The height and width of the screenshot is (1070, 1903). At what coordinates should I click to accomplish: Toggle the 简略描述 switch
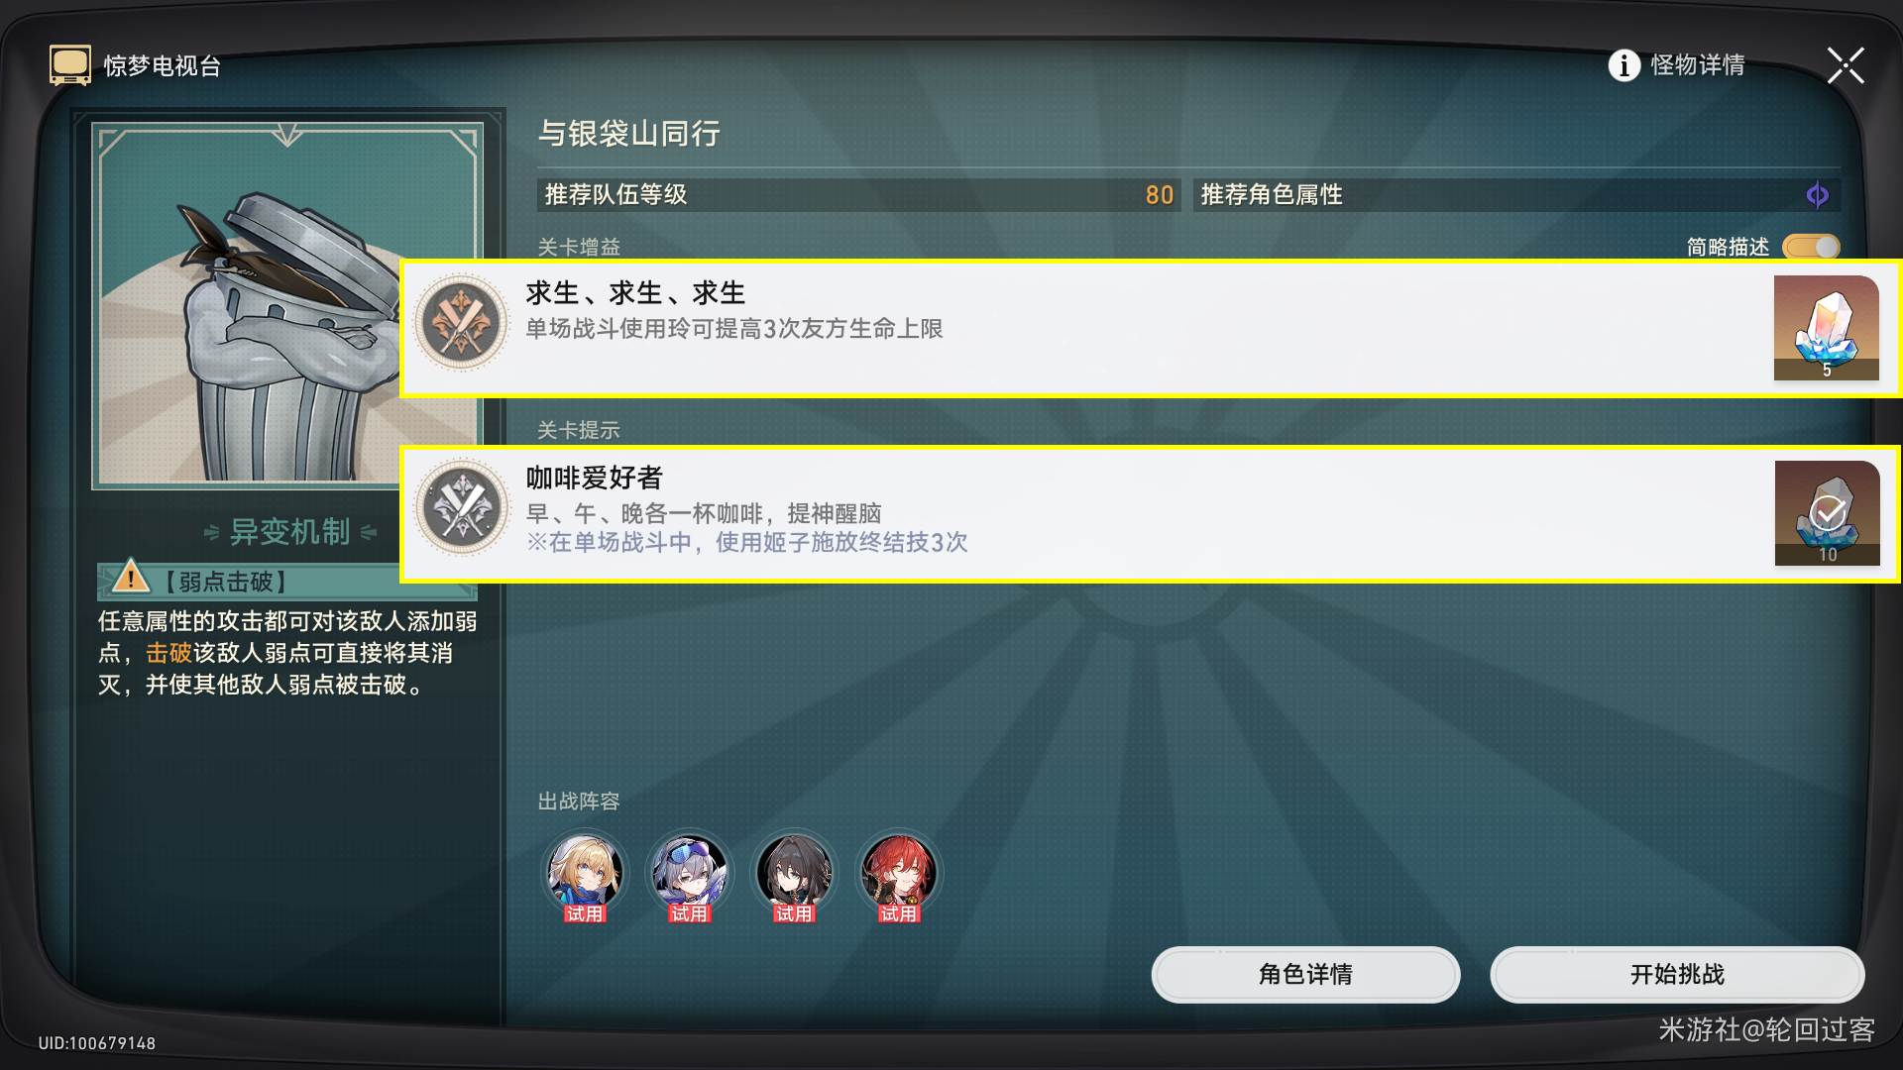[x=1811, y=247]
